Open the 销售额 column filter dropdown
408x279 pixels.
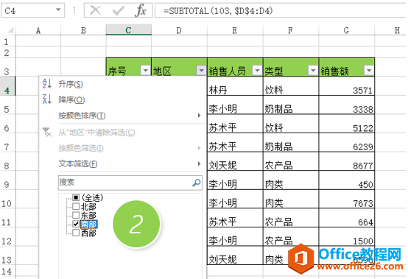(369, 70)
